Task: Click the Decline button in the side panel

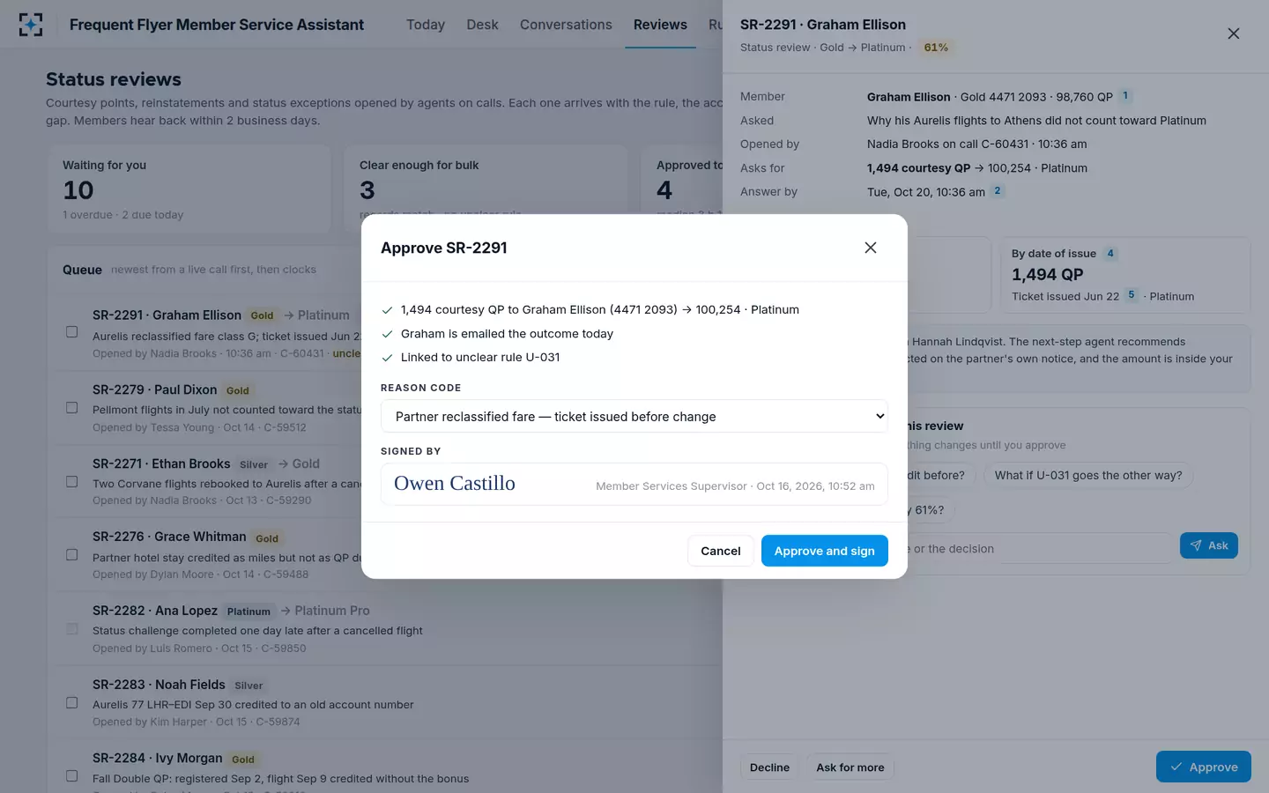Action: pos(769,767)
